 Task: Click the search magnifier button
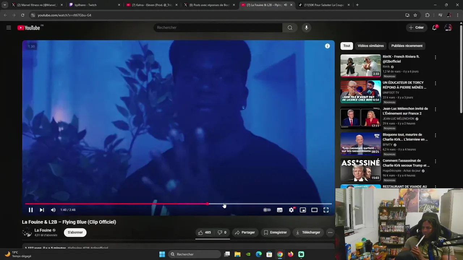(x=290, y=28)
